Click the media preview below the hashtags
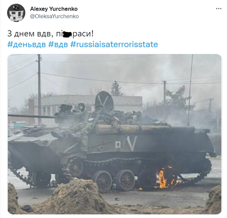227x218 pixels. (x=115, y=134)
